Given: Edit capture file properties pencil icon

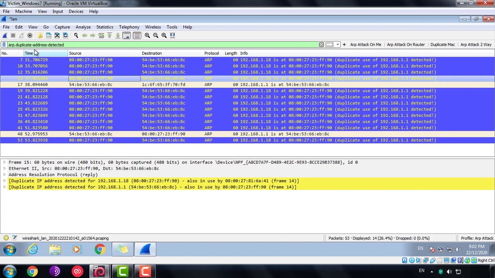Looking at the screenshot, I should tap(14, 238).
